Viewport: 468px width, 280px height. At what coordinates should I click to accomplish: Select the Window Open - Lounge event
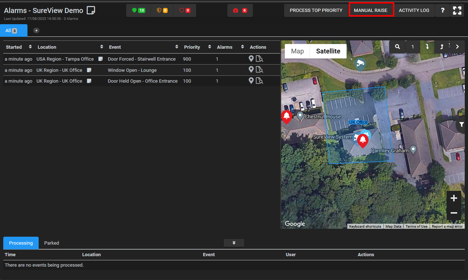click(x=132, y=70)
